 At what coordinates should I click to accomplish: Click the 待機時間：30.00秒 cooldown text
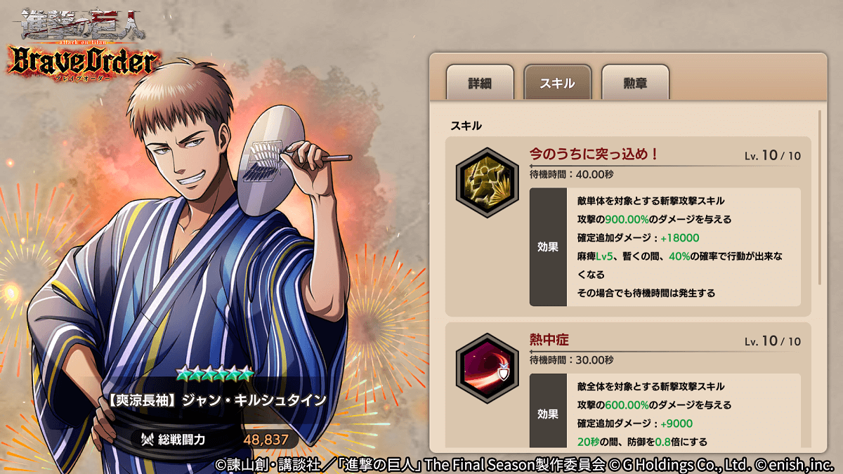coord(571,360)
